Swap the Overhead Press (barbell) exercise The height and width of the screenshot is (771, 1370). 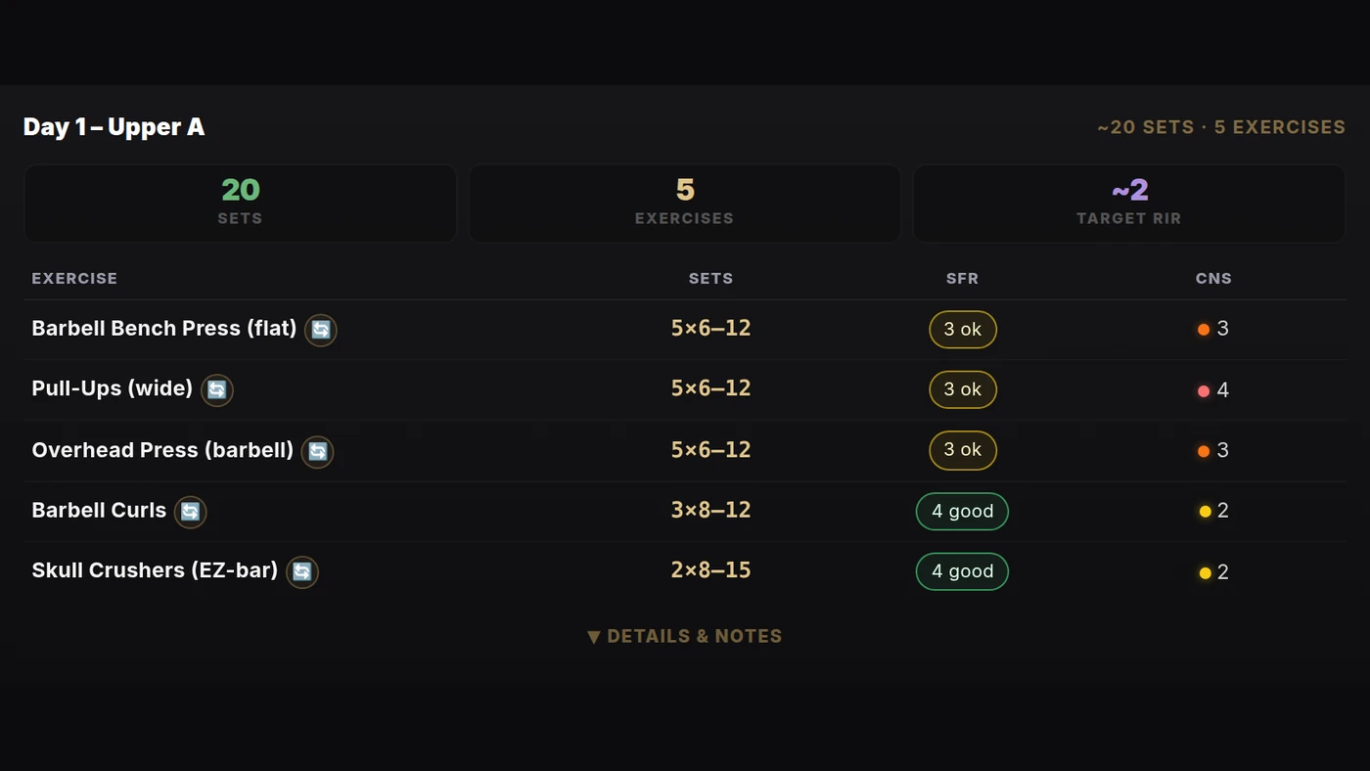tap(318, 451)
